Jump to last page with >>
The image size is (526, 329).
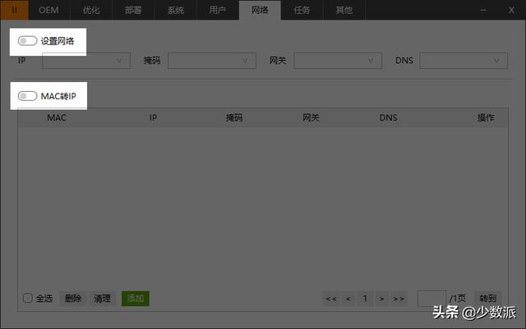click(x=399, y=299)
